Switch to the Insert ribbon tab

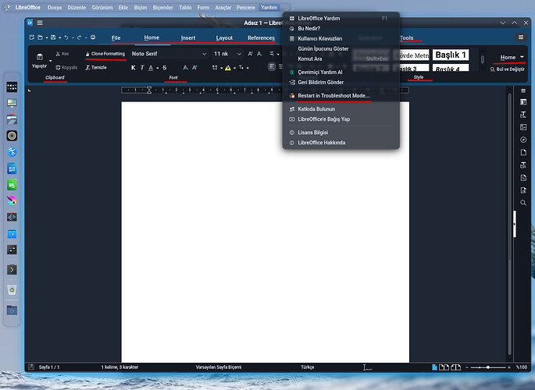[x=188, y=37]
